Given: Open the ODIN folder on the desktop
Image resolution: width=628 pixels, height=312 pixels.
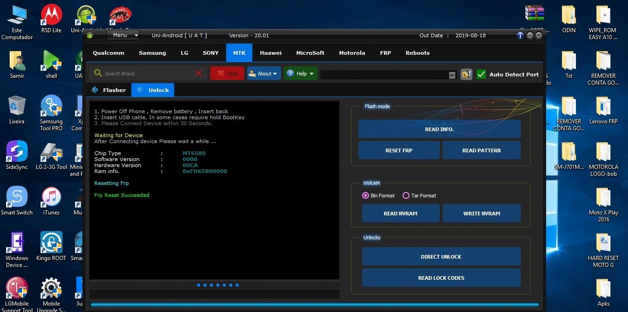Looking at the screenshot, I should click(569, 19).
